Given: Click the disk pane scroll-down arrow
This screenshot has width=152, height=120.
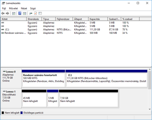Looking at the screenshot, I should click(149, 109).
